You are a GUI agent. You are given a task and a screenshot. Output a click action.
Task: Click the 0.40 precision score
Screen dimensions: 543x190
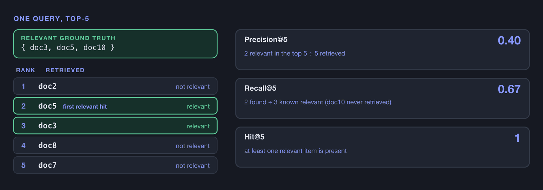[509, 40]
